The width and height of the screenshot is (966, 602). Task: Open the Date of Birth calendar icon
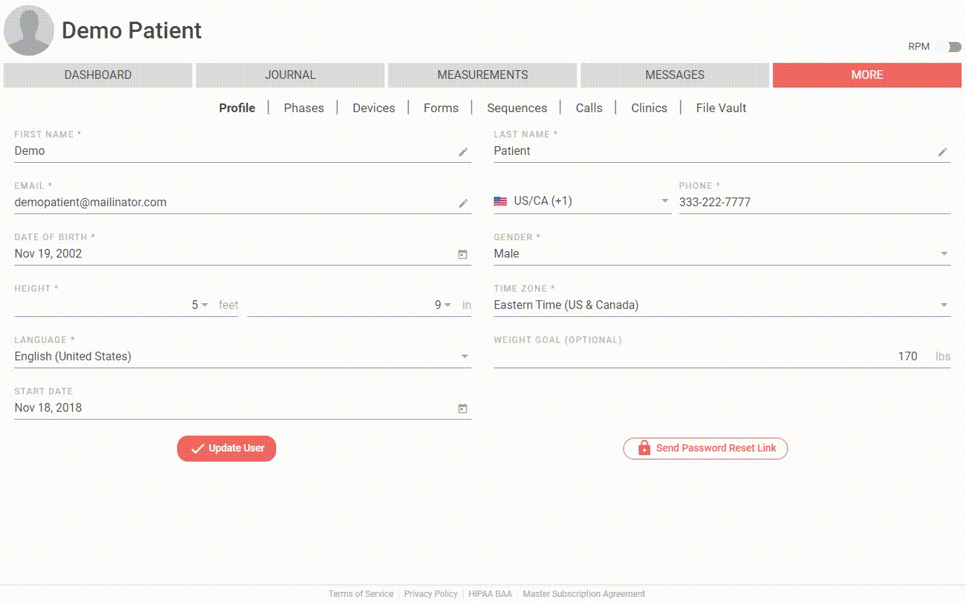pyautogui.click(x=463, y=255)
